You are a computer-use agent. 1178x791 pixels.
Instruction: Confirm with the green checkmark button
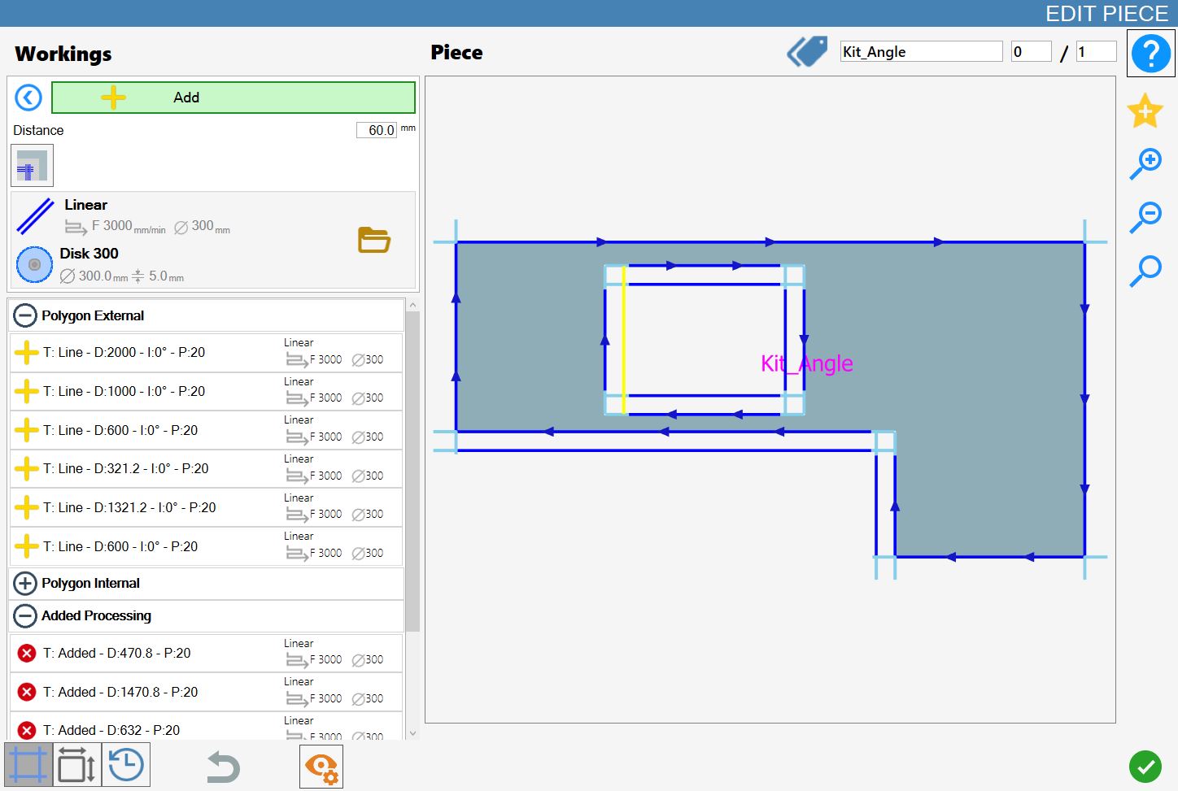(1145, 767)
